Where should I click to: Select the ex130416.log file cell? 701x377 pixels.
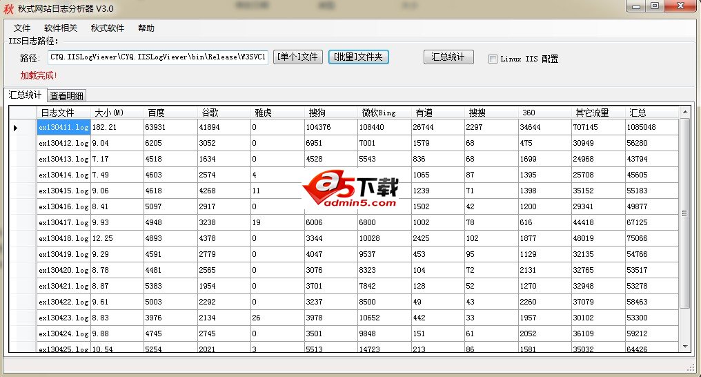tap(64, 206)
